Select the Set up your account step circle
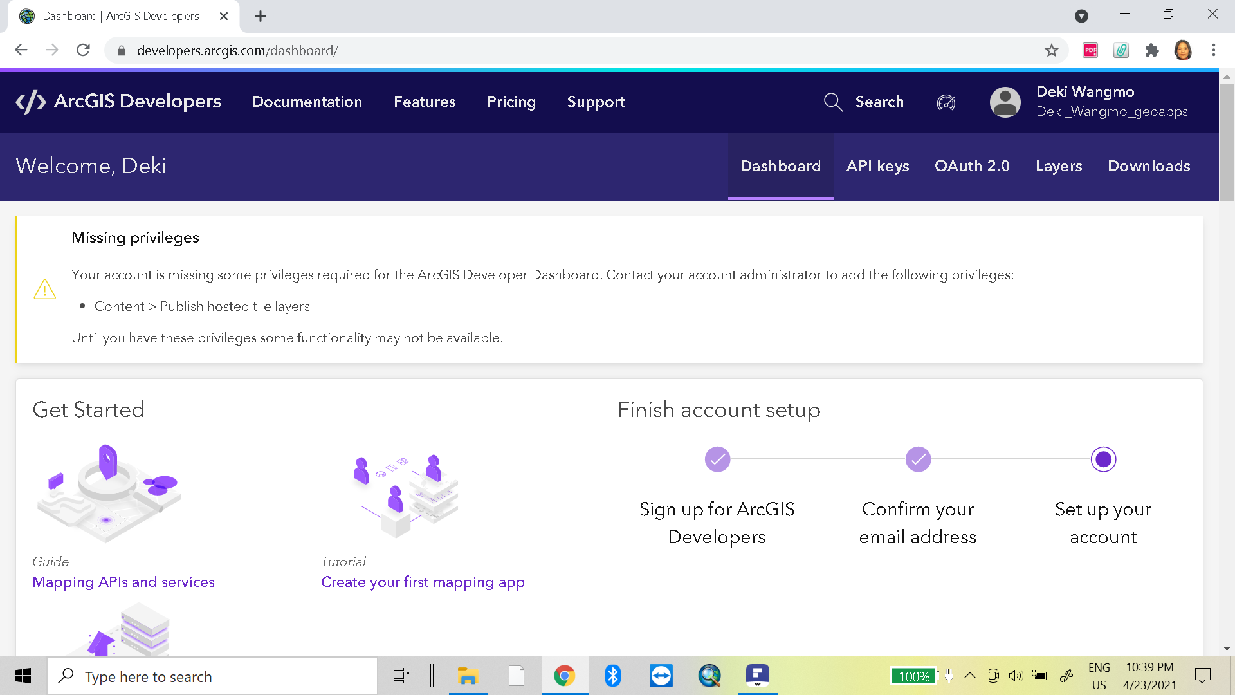Image resolution: width=1235 pixels, height=695 pixels. (x=1103, y=459)
